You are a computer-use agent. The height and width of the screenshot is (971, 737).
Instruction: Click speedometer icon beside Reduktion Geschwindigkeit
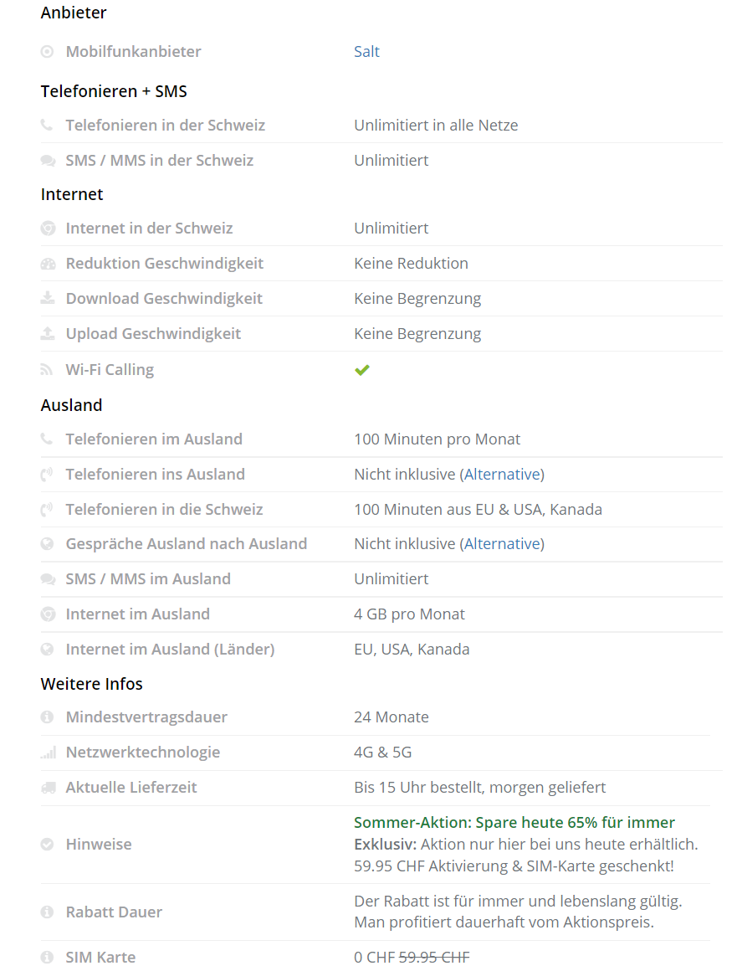click(x=48, y=264)
